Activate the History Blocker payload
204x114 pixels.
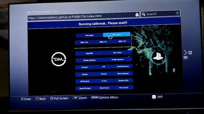pyautogui.click(x=123, y=73)
